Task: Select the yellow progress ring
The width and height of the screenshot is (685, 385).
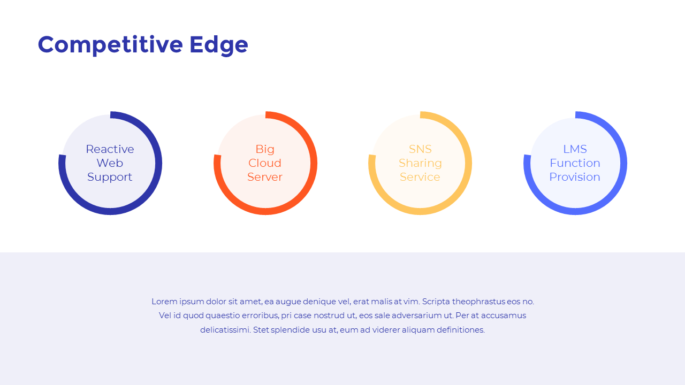Action: click(x=468, y=163)
